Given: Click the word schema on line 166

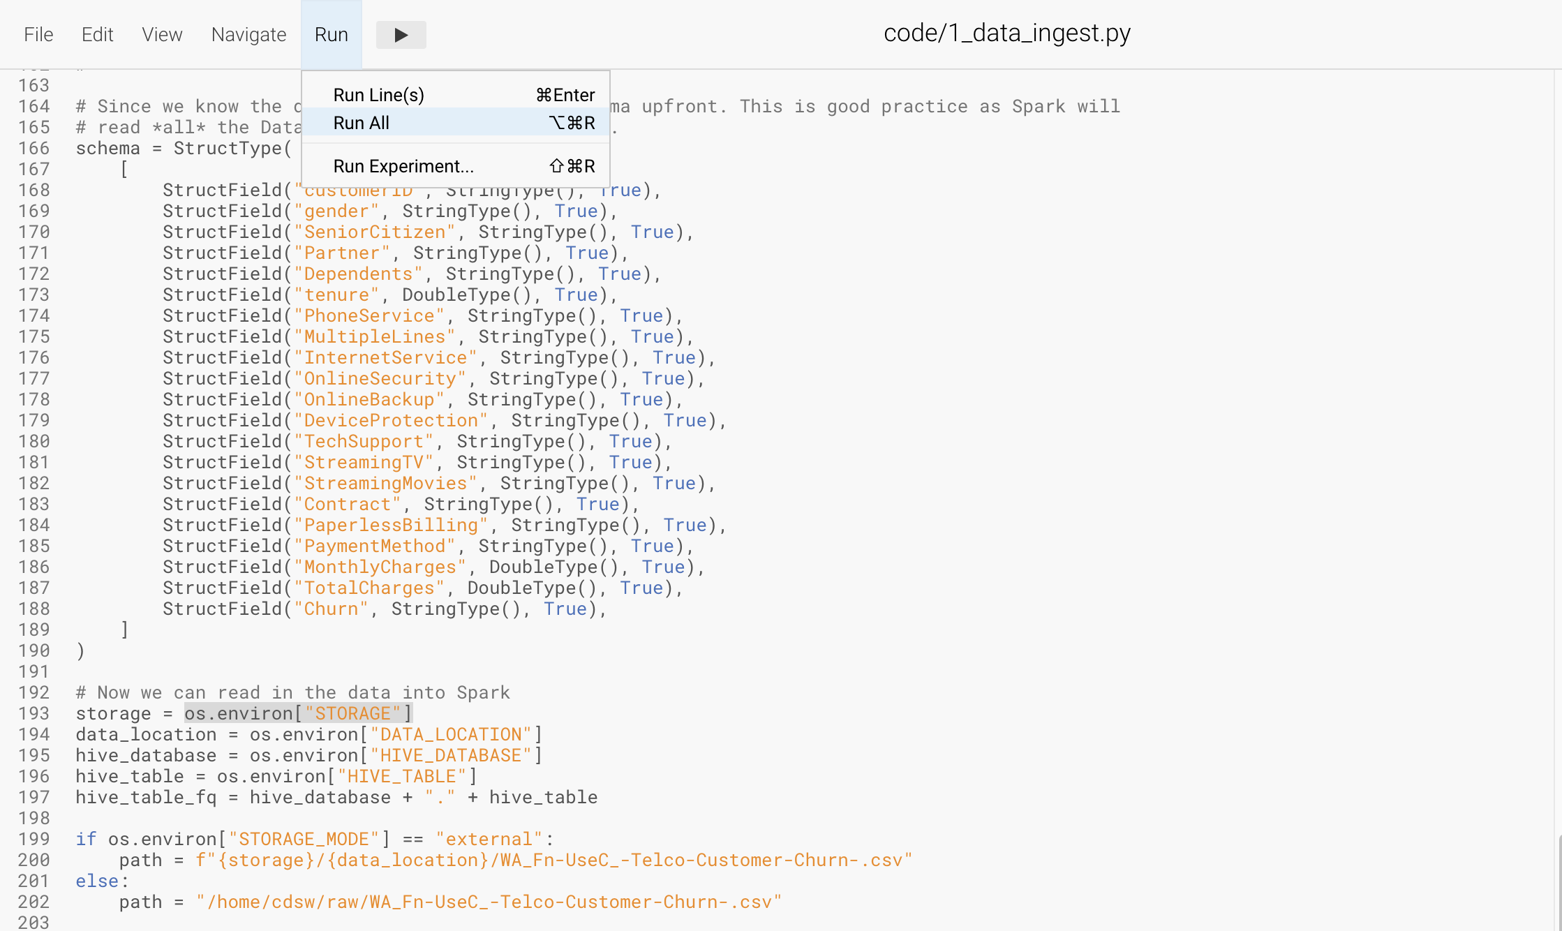Looking at the screenshot, I should (x=107, y=148).
